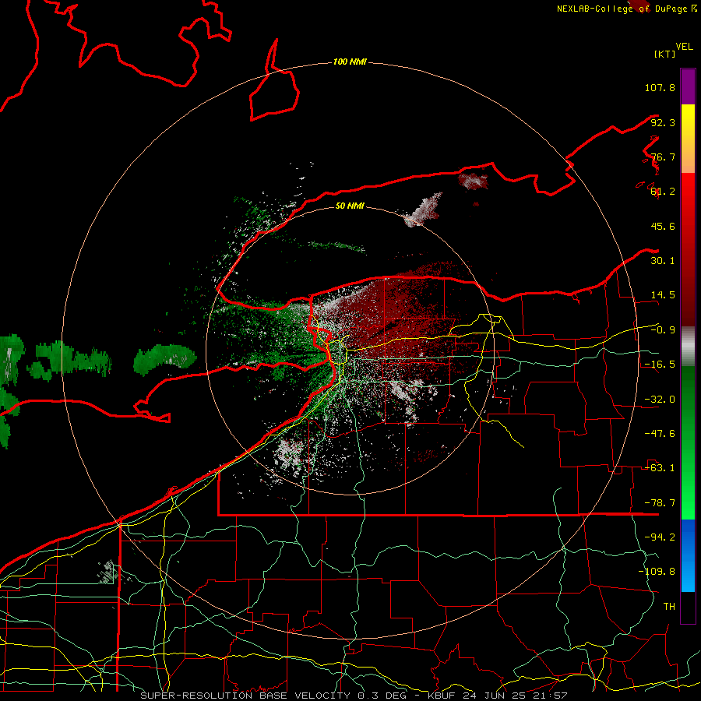This screenshot has height=701, width=701.
Task: Click the 76.7 scale value
Action: point(663,157)
